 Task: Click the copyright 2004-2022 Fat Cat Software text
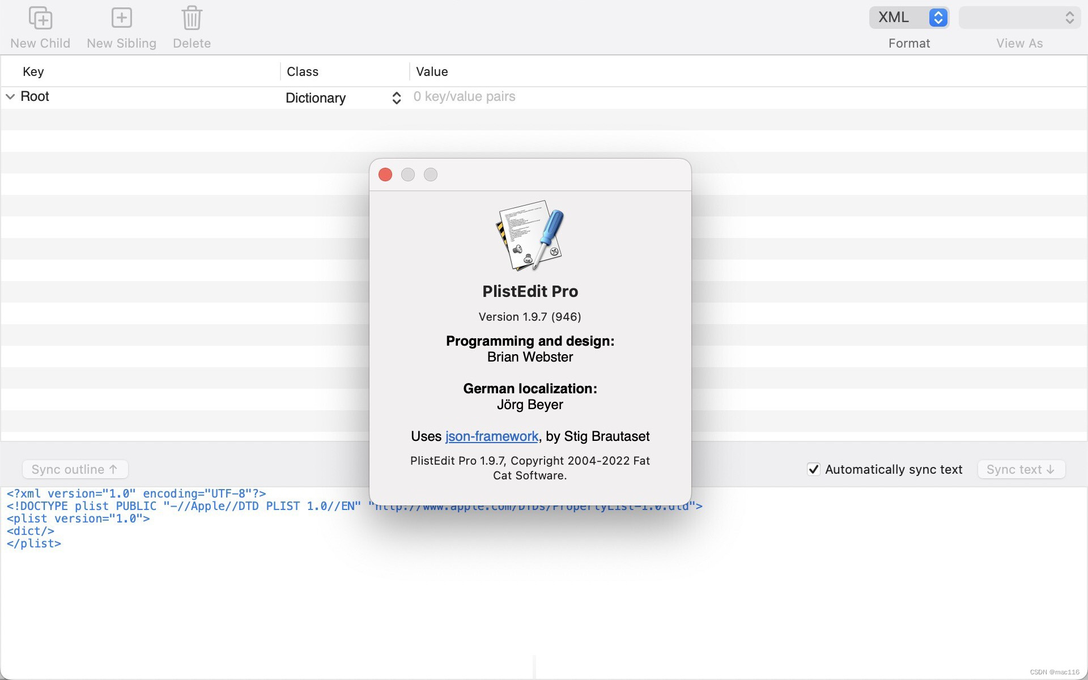[x=530, y=468]
